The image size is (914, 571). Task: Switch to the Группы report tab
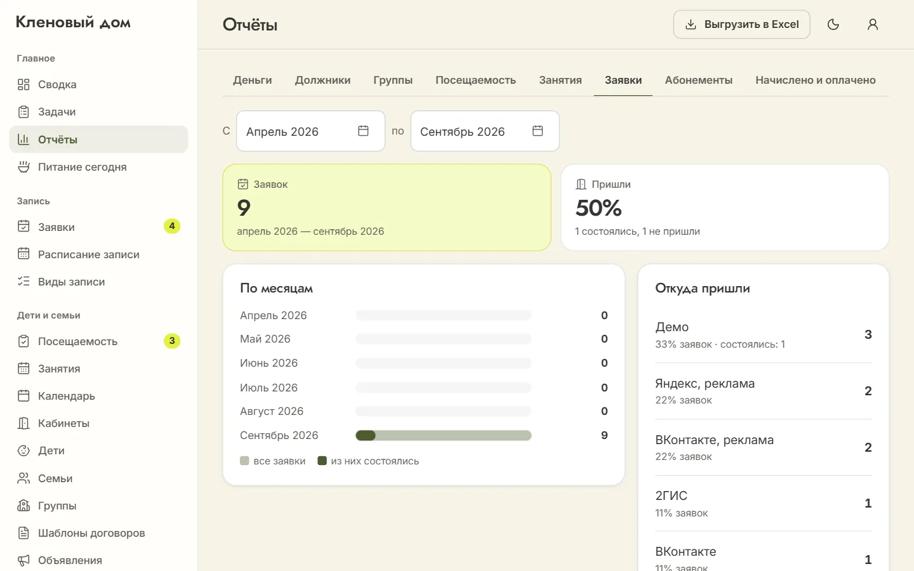tap(393, 80)
